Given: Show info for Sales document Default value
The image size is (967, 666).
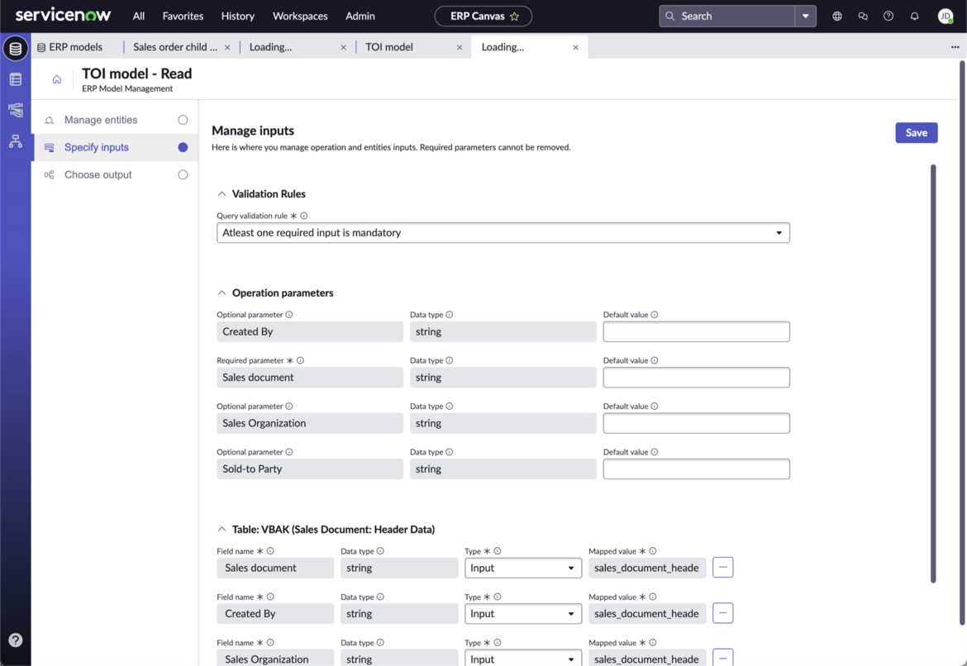Looking at the screenshot, I should coord(655,360).
